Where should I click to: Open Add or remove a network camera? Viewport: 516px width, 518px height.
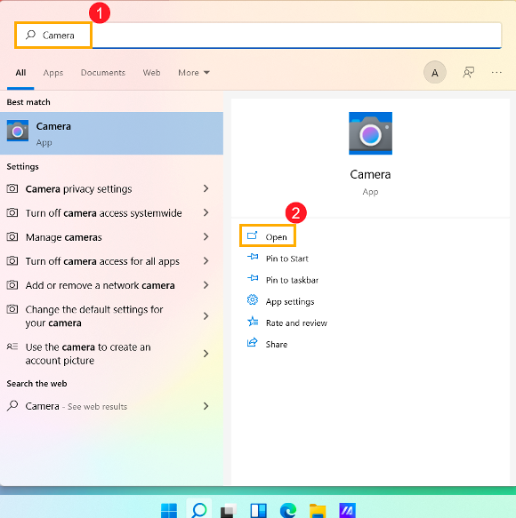[100, 285]
